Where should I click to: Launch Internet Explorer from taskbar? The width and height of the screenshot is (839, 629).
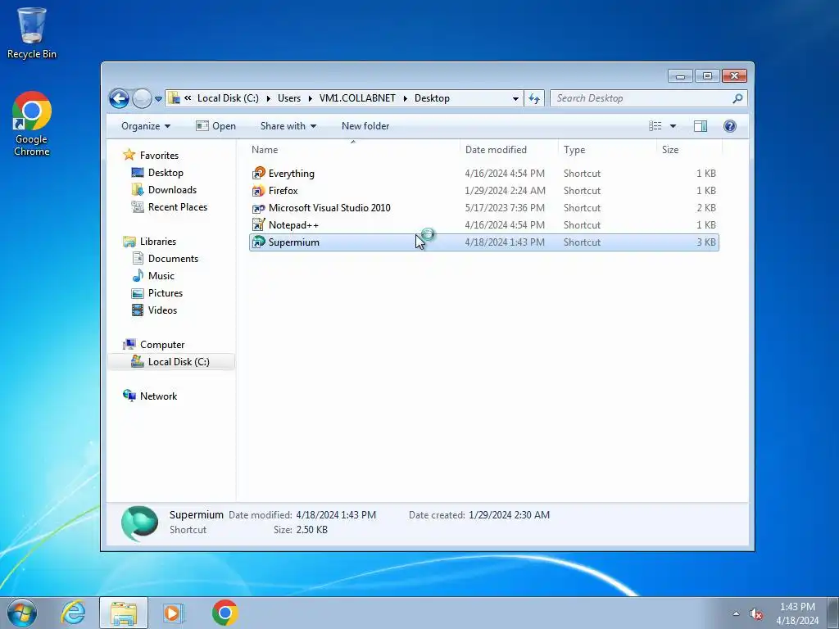tap(73, 613)
